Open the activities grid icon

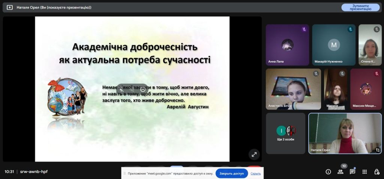(364, 172)
